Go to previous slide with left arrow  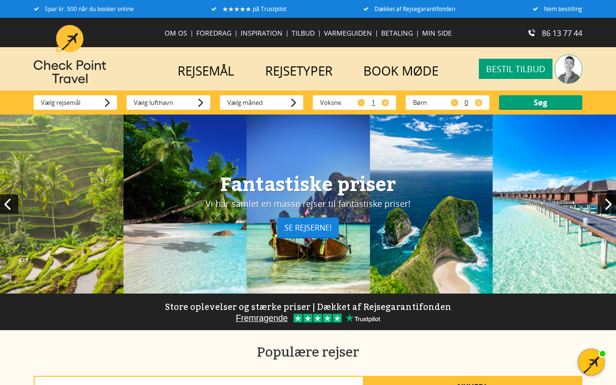click(9, 204)
